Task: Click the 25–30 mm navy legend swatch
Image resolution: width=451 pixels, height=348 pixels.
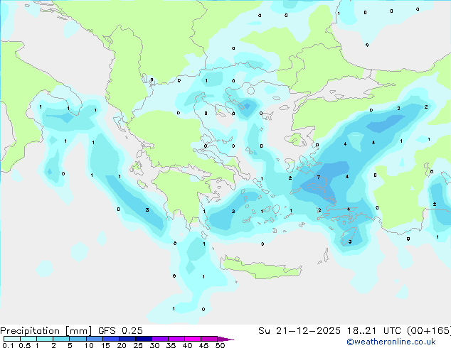Action: [144, 339]
